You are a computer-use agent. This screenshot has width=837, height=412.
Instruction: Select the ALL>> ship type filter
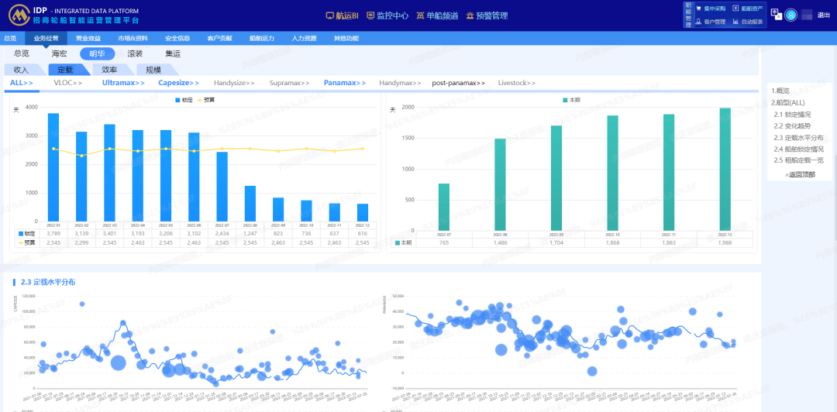coord(22,83)
